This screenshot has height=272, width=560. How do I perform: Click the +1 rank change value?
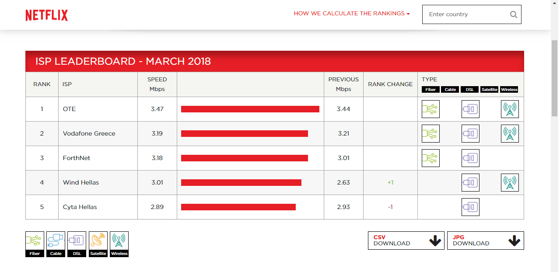390,182
